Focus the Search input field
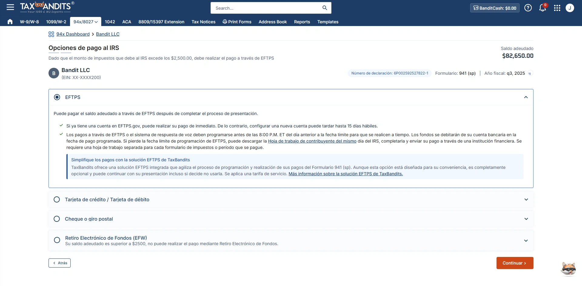Screen dimensions: 582x286 (x=267, y=8)
